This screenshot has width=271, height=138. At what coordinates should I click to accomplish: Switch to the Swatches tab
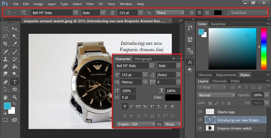[218, 24]
